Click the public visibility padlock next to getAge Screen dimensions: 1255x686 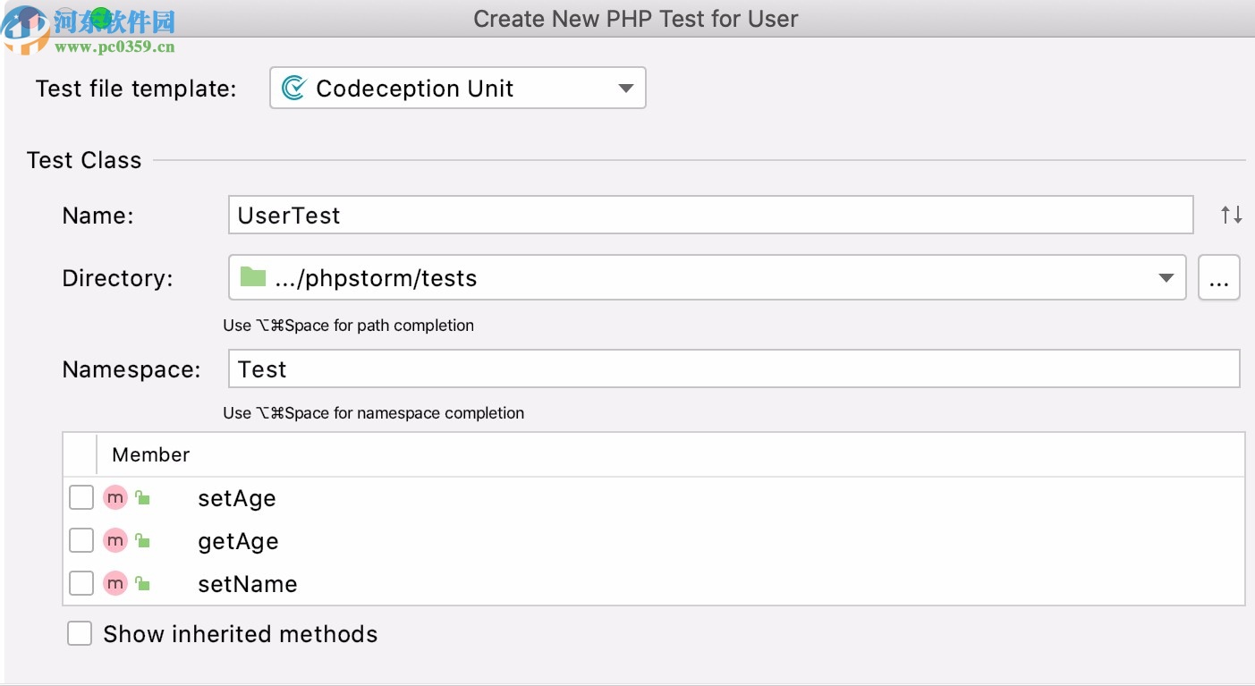pyautogui.click(x=143, y=540)
